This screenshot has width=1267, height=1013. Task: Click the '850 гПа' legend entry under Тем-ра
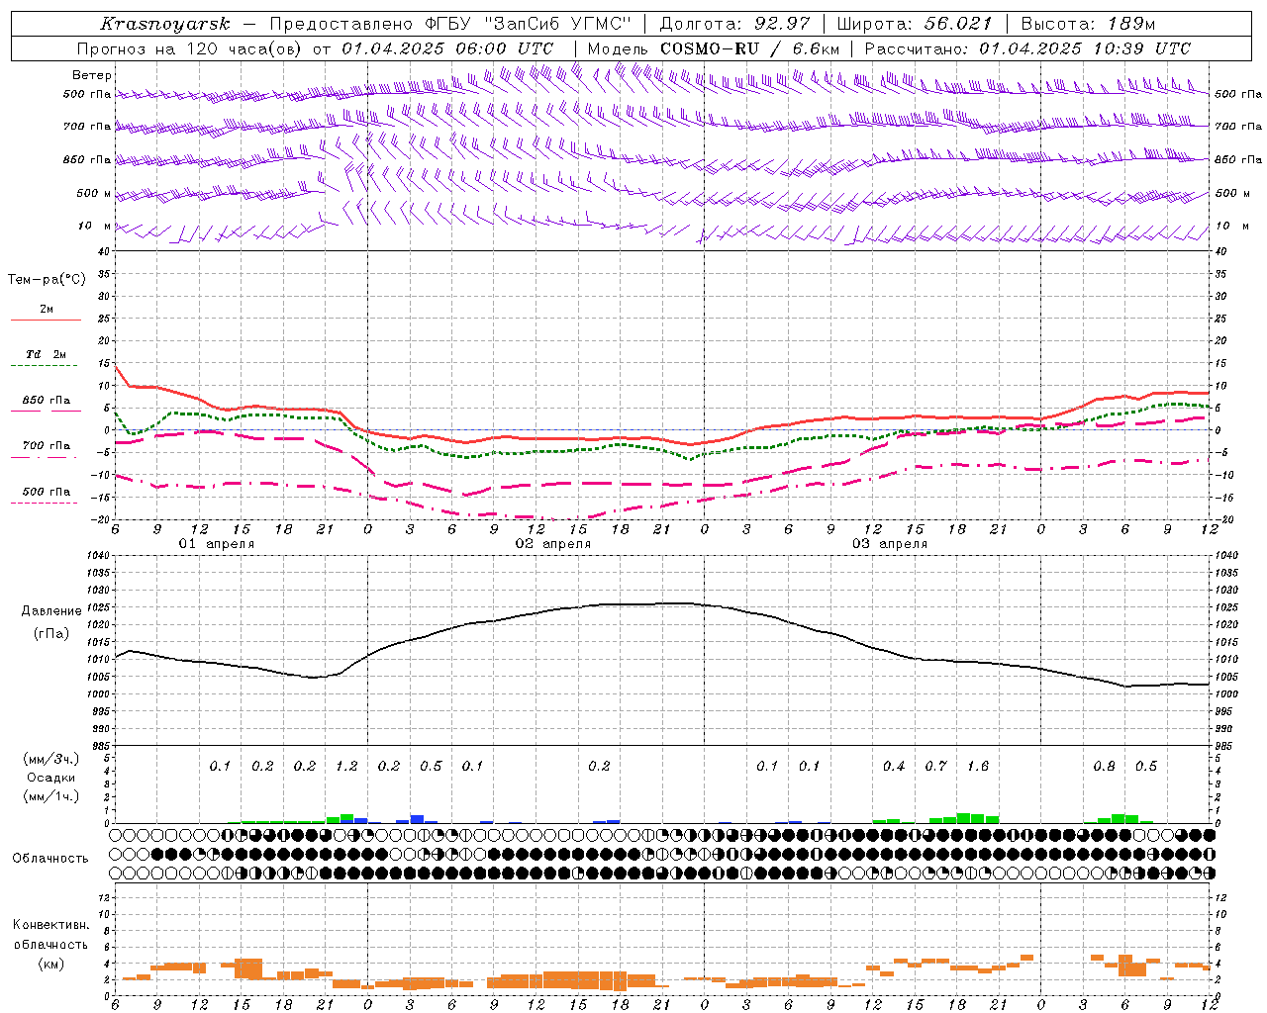tap(47, 400)
